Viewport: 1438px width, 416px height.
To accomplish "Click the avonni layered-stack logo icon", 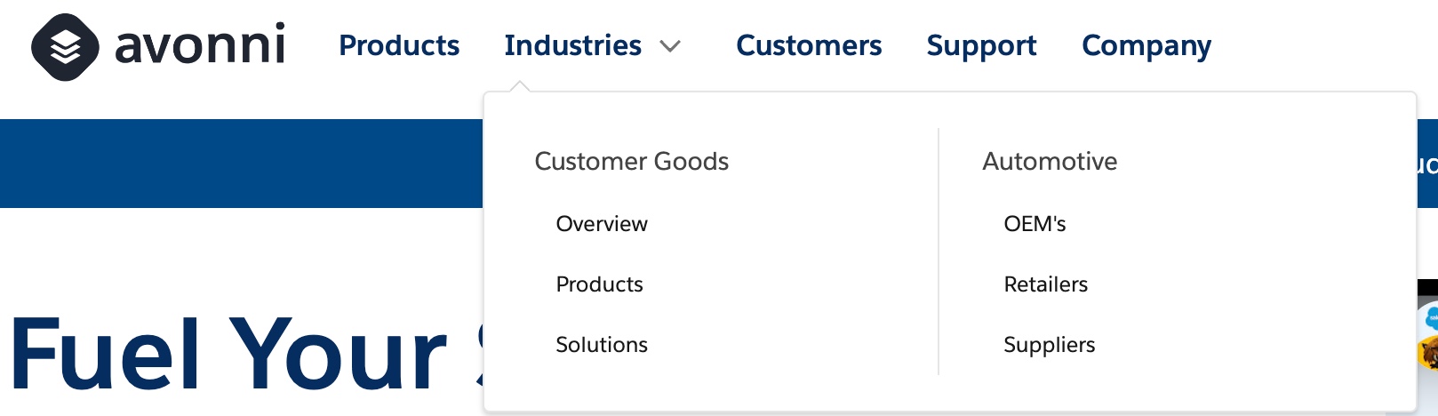I will (x=65, y=47).
